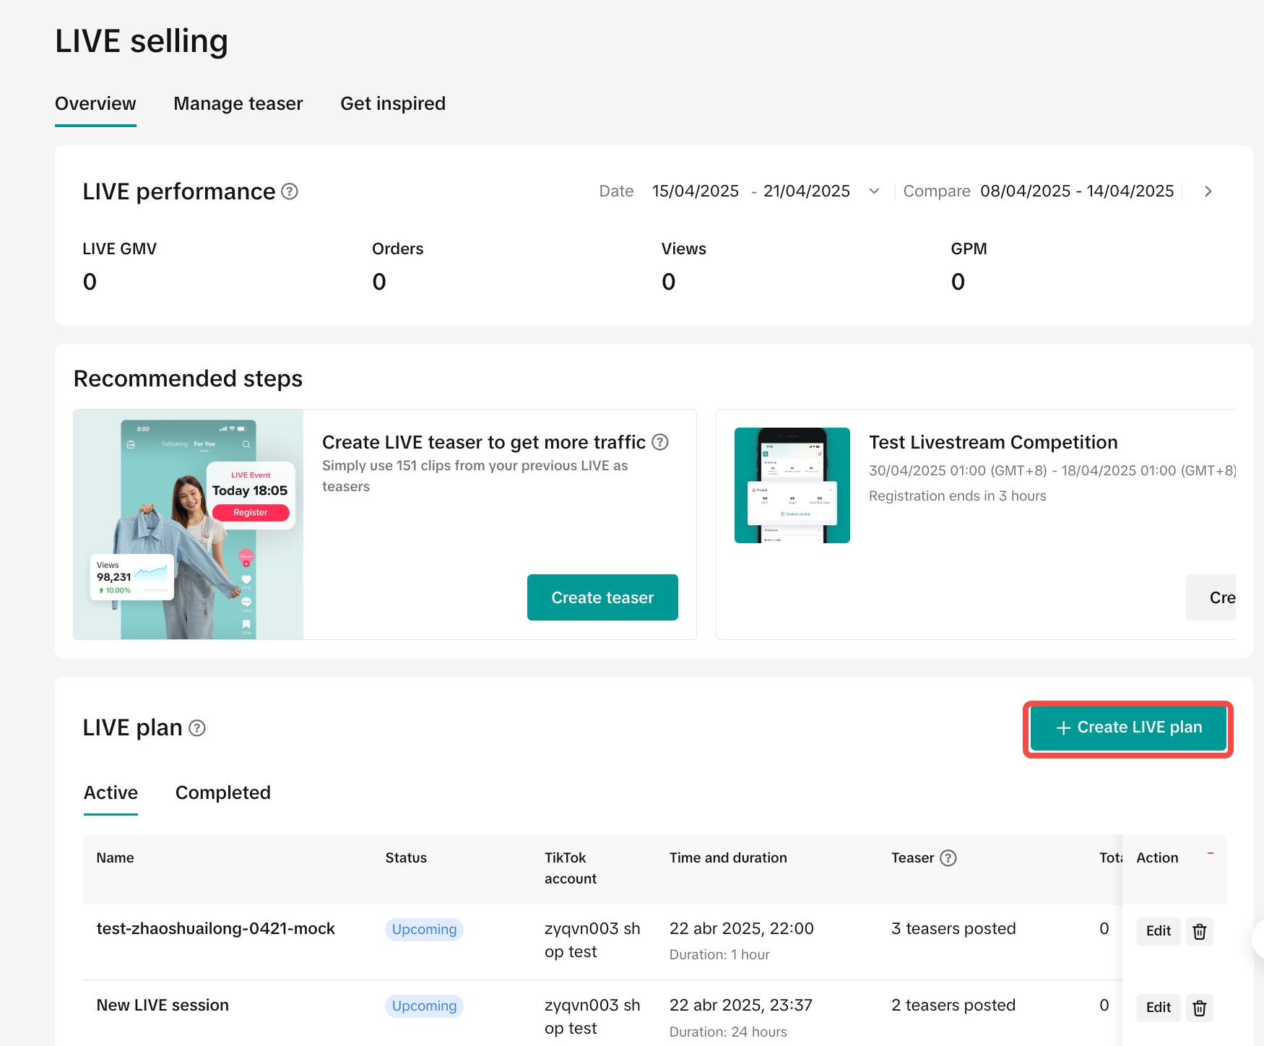Switch to the Manage teaser tab
Screen dimensions: 1264x1046
point(238,104)
